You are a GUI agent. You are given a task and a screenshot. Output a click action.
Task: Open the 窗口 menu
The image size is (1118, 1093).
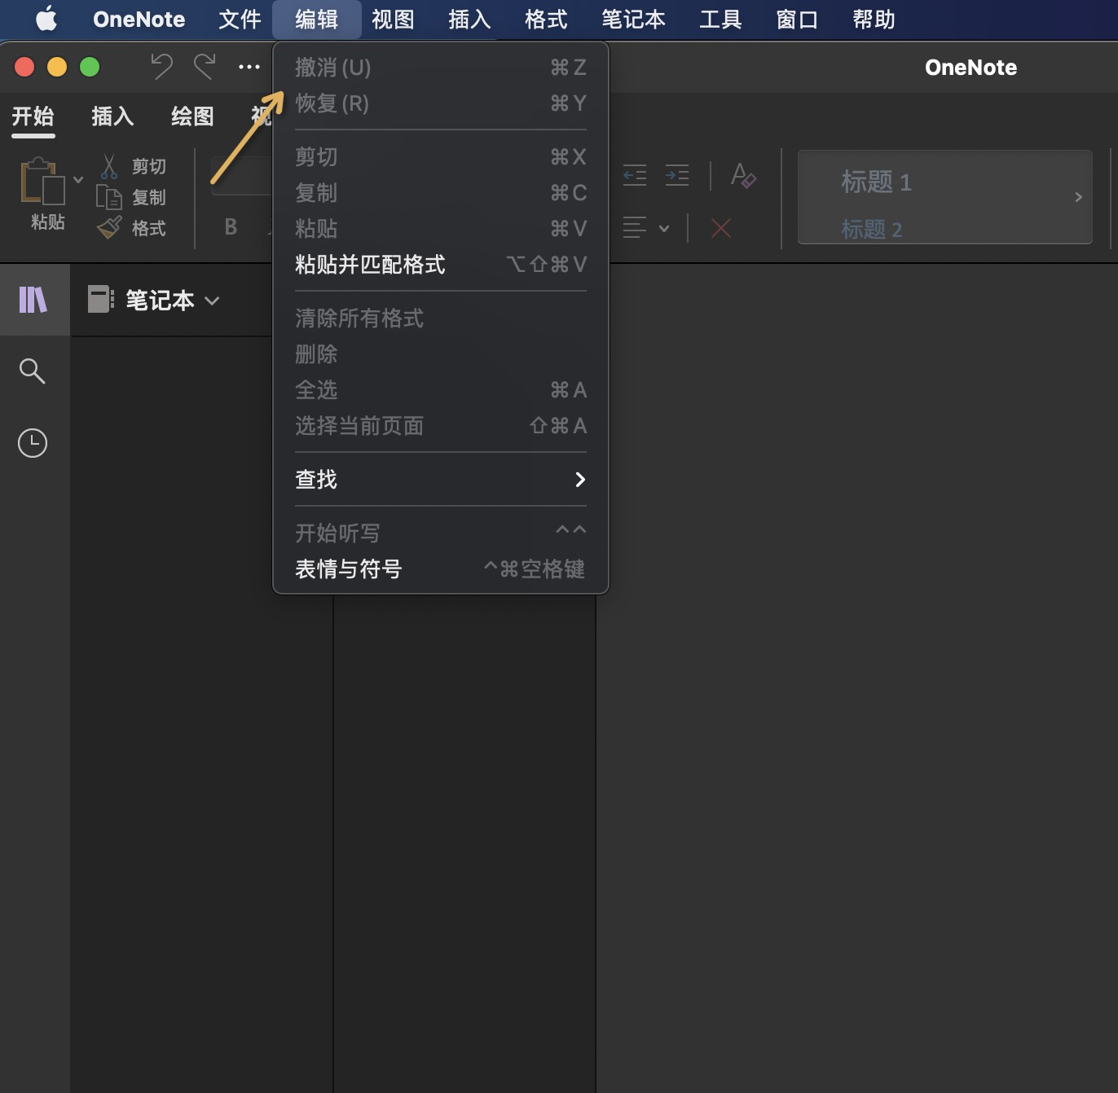797,19
